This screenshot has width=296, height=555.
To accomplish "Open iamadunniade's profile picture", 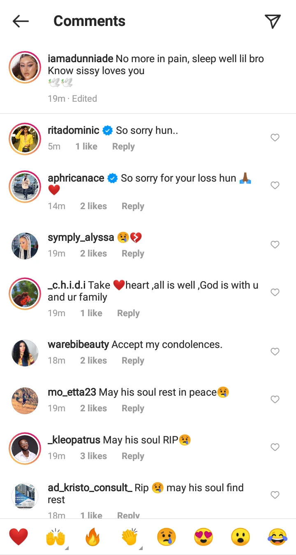I will point(25,68).
